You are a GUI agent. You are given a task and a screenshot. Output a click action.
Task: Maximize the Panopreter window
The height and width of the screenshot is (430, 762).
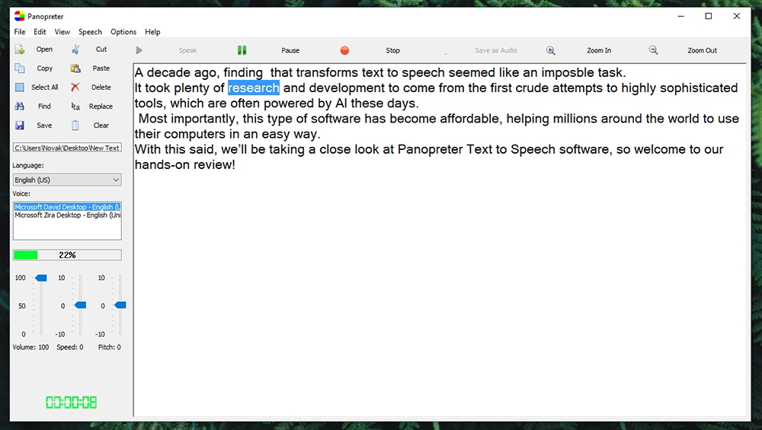coord(709,17)
